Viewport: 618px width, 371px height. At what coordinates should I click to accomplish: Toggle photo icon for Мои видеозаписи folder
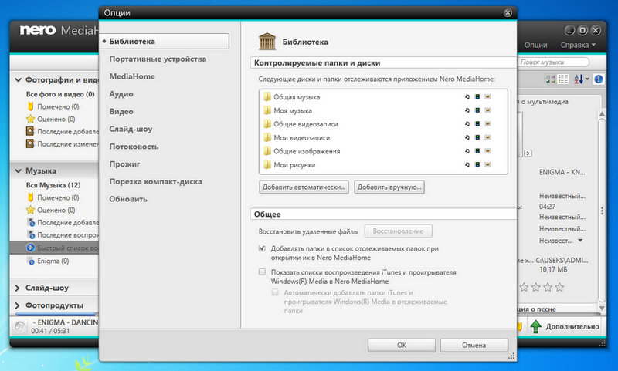coord(487,138)
